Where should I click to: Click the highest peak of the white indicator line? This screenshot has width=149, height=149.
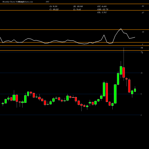click(x=121, y=29)
